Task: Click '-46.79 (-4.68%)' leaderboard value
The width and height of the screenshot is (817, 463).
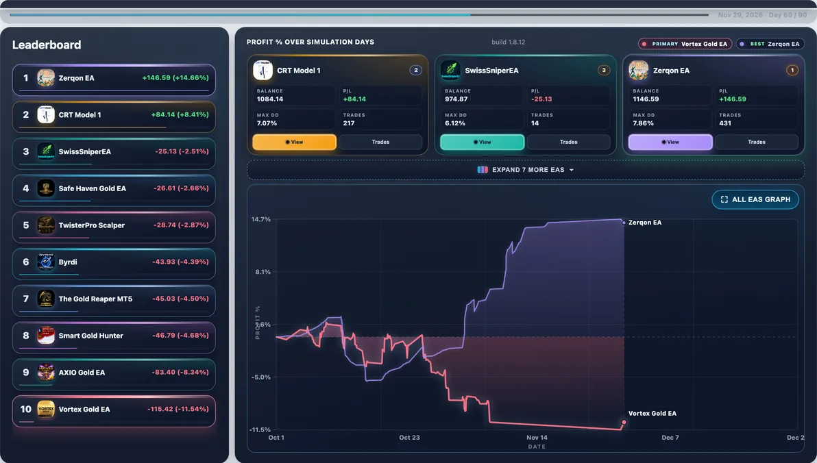Action: tap(180, 336)
